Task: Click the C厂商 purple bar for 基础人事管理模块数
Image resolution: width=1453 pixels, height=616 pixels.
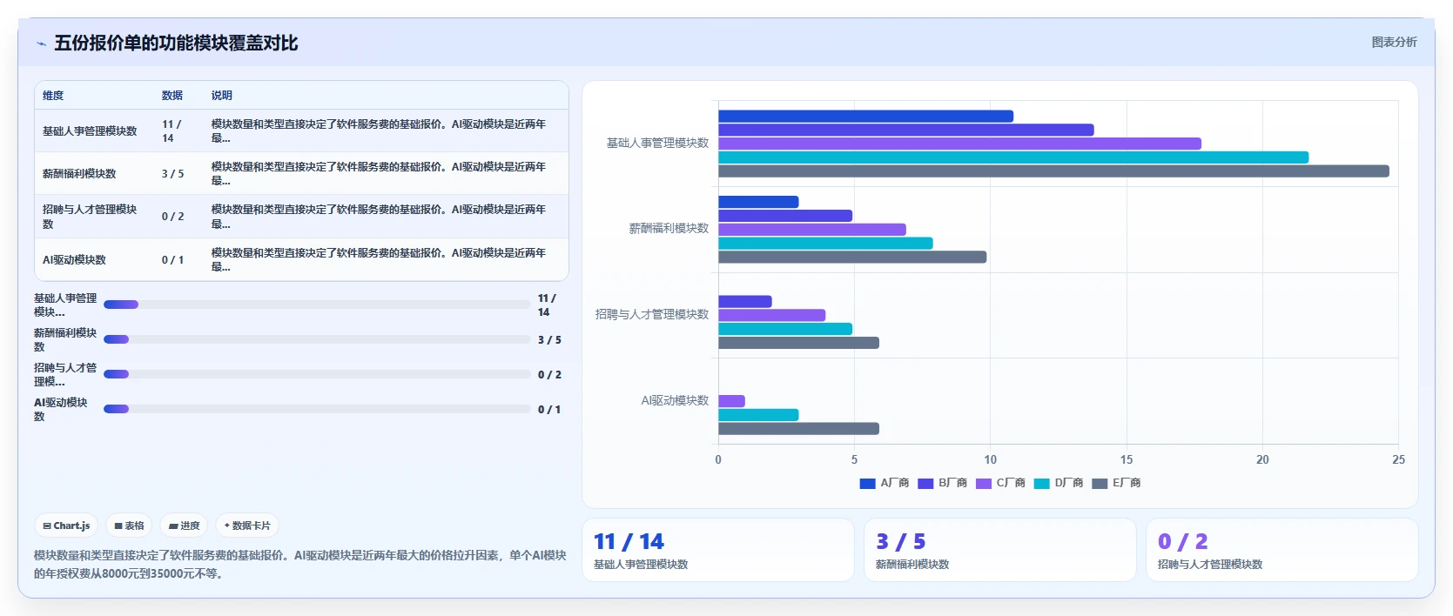Action: [x=959, y=144]
